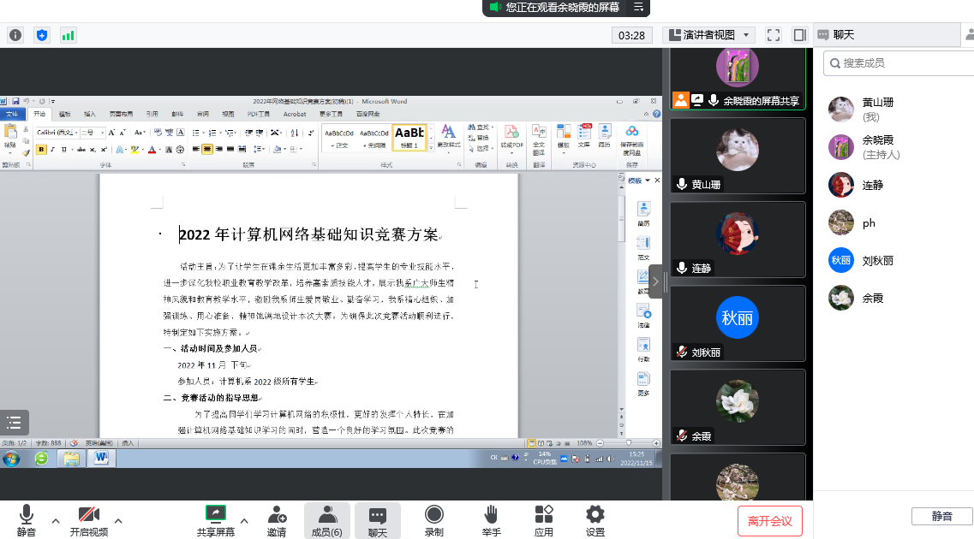Enter full screen mode icon
Image resolution: width=974 pixels, height=539 pixels.
[x=774, y=35]
